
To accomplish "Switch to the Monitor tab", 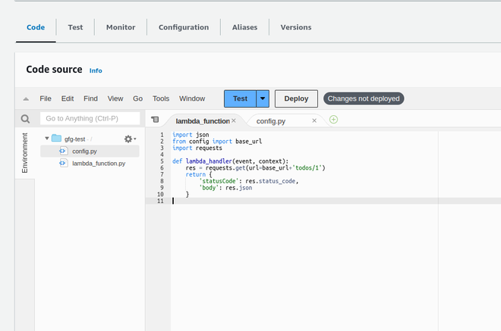I will [121, 27].
